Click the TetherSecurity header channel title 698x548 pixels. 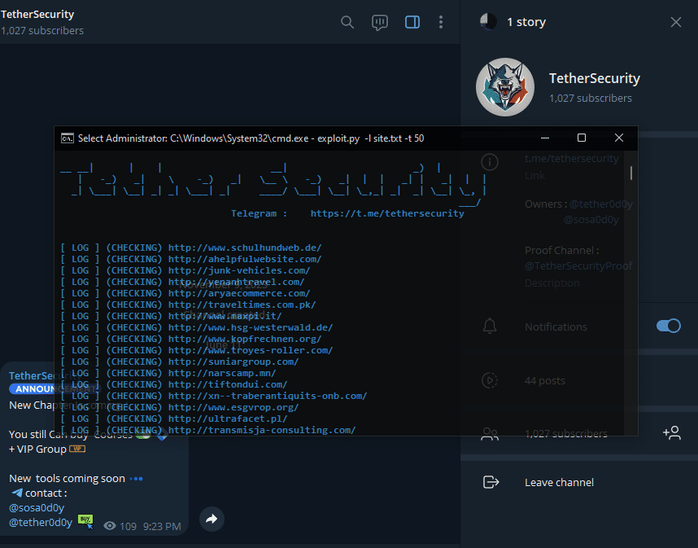37,15
